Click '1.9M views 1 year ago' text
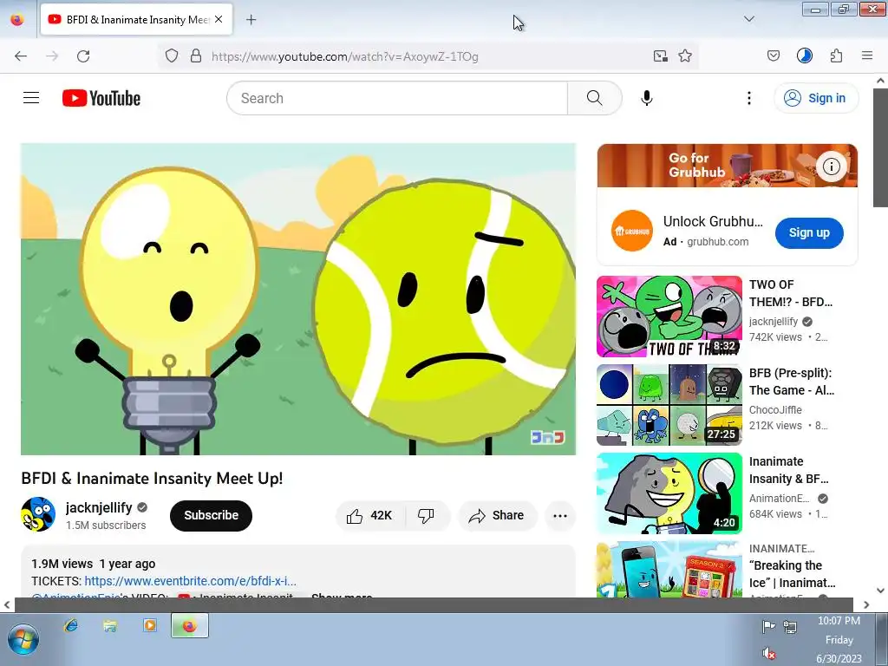Viewport: 888px width, 666px height. 93,564
